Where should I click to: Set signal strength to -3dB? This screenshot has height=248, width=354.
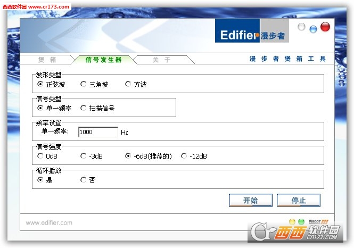pyautogui.click(x=92, y=156)
